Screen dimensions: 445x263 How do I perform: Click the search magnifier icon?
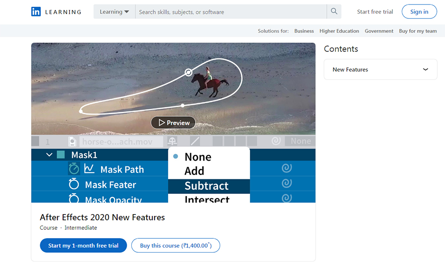coord(334,12)
